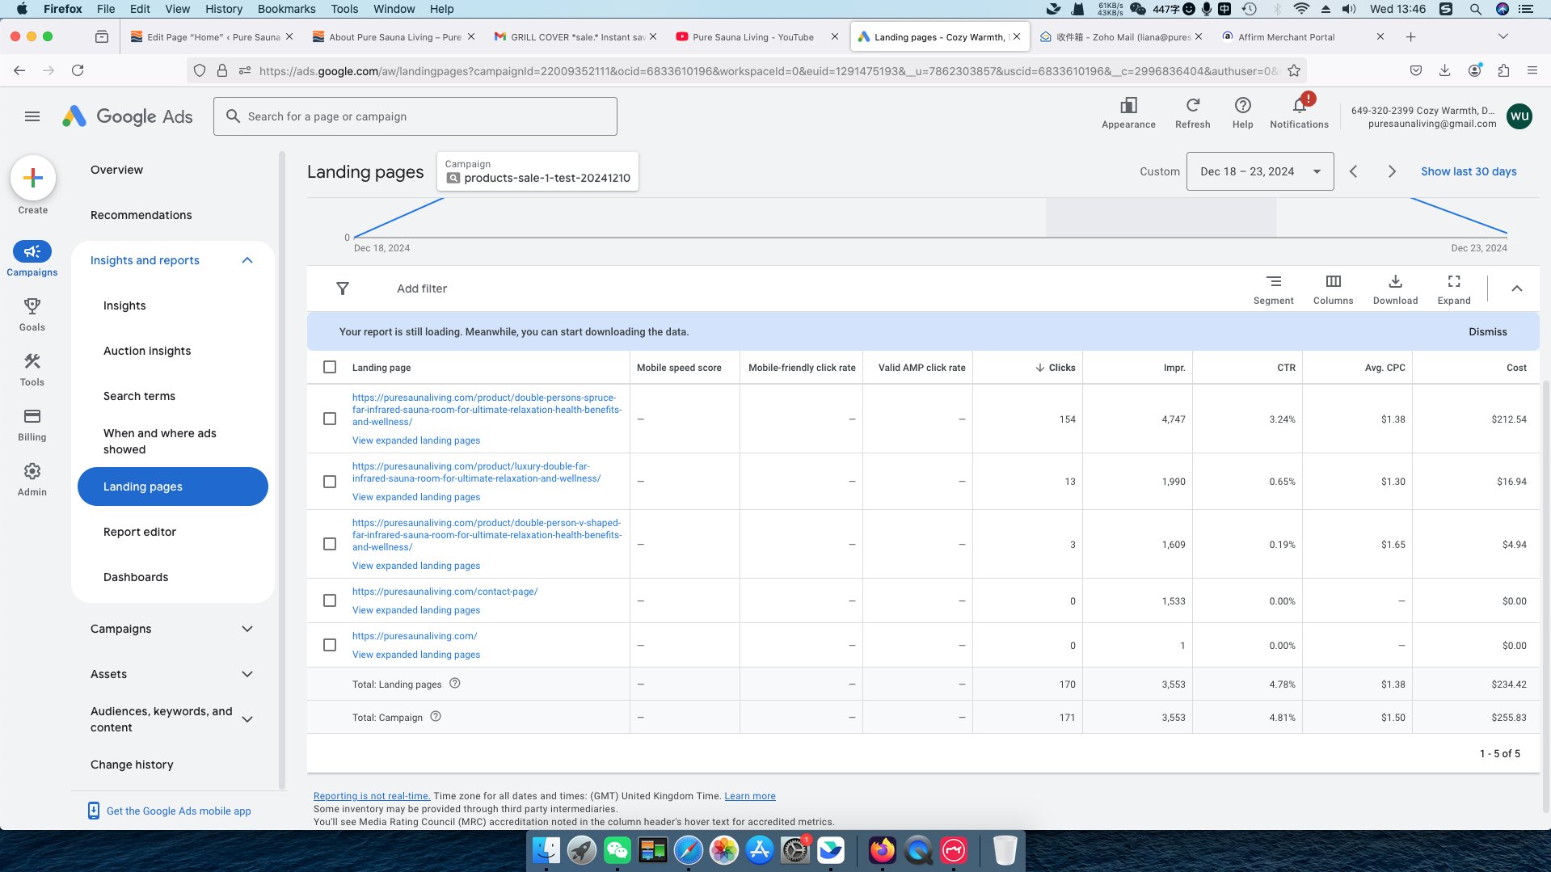Click the Create plus button
1551x872 pixels.
pyautogui.click(x=33, y=178)
